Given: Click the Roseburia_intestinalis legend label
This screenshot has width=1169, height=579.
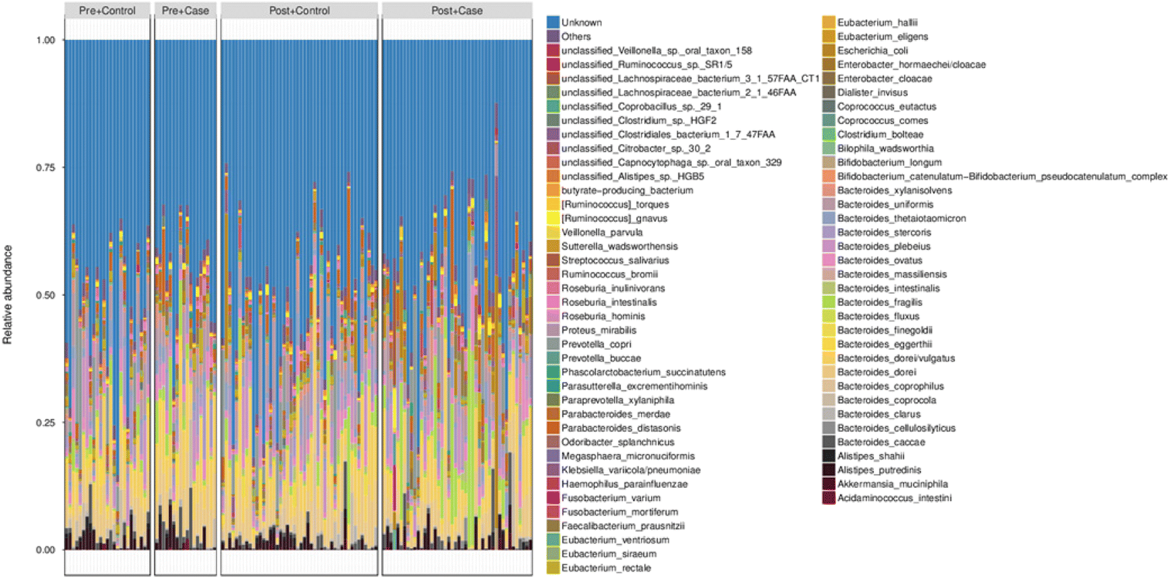Looking at the screenshot, I should pos(609,302).
